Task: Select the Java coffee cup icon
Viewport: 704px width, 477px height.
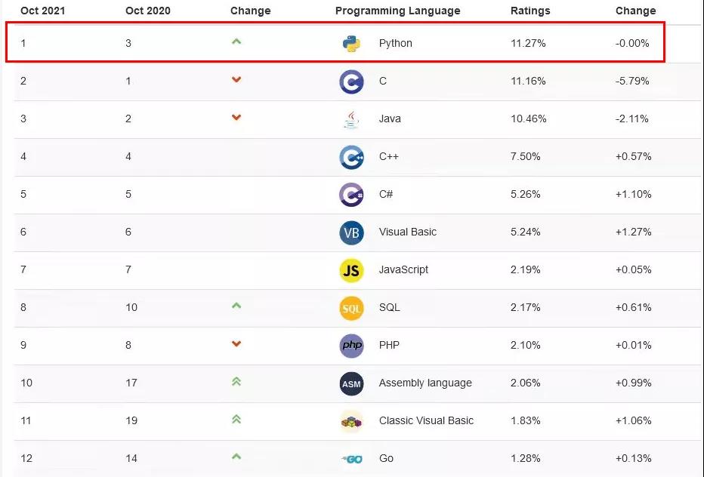Action: coord(351,119)
